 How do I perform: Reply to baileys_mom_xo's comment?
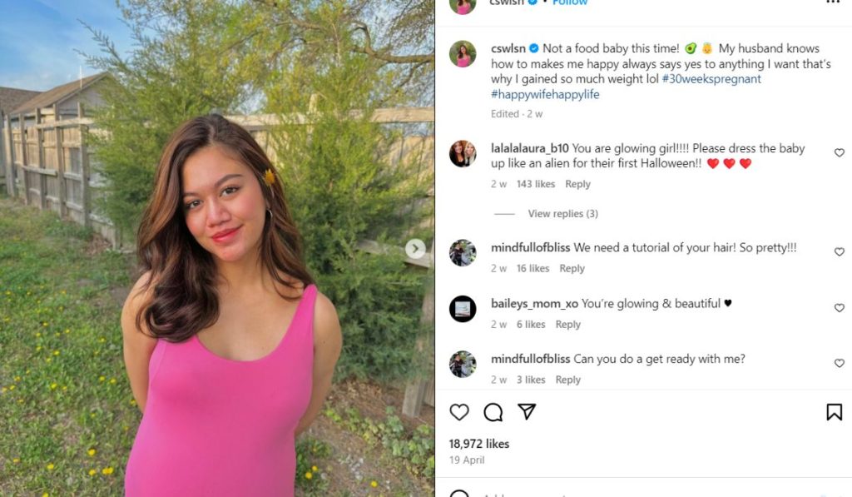(568, 324)
